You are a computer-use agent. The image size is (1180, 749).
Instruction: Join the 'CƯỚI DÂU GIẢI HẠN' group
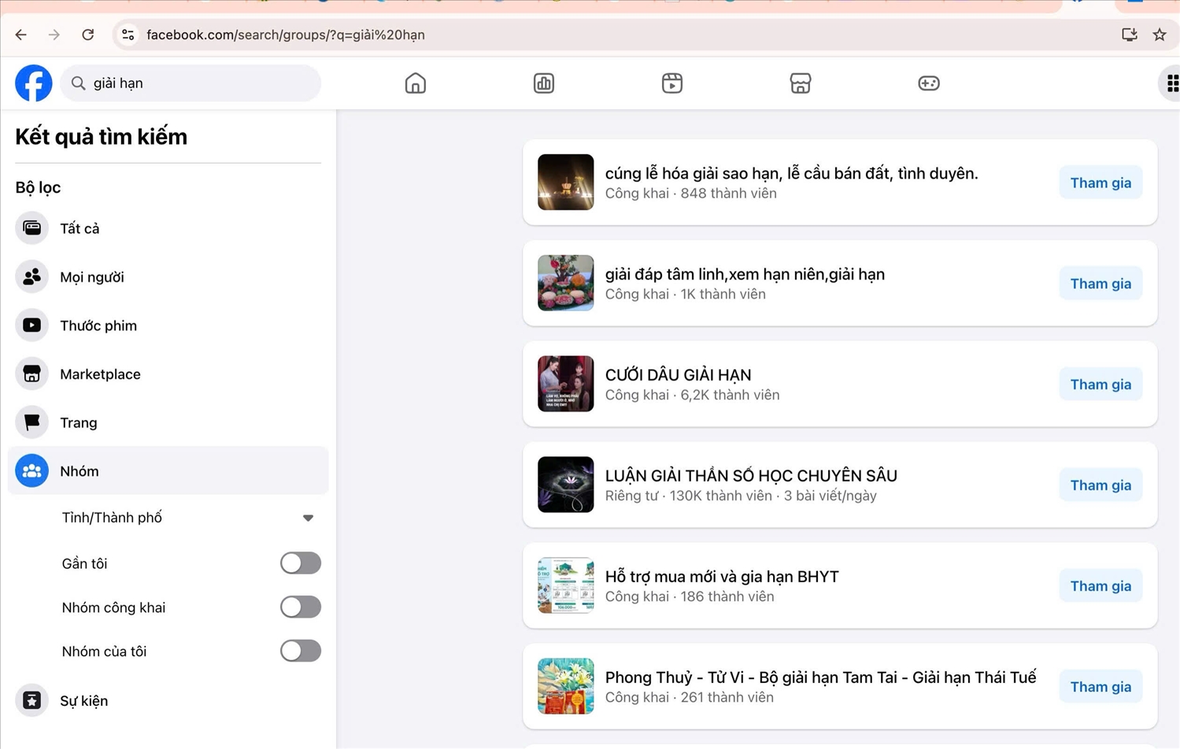(x=1100, y=385)
